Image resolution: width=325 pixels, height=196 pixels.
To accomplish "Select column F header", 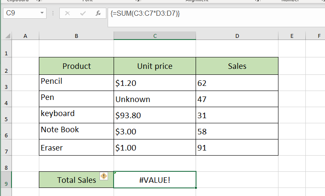I will (x=316, y=36).
